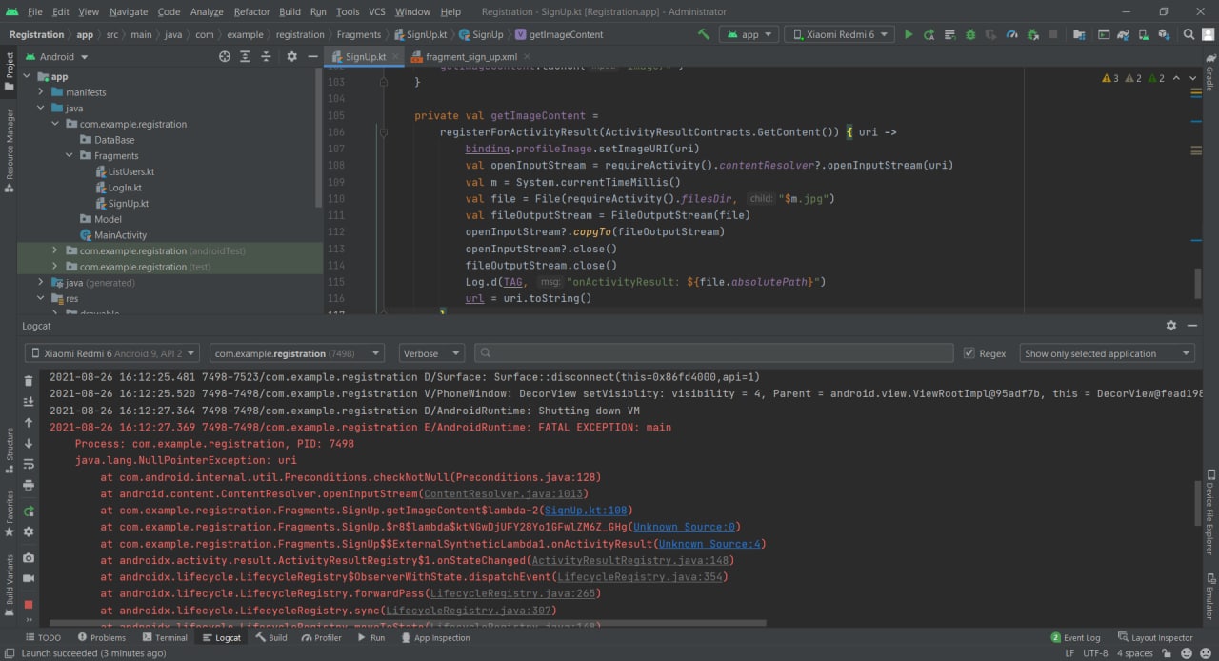Viewport: 1219px width, 661px height.
Task: Open the Device File Explorer side panel
Action: point(1210,513)
